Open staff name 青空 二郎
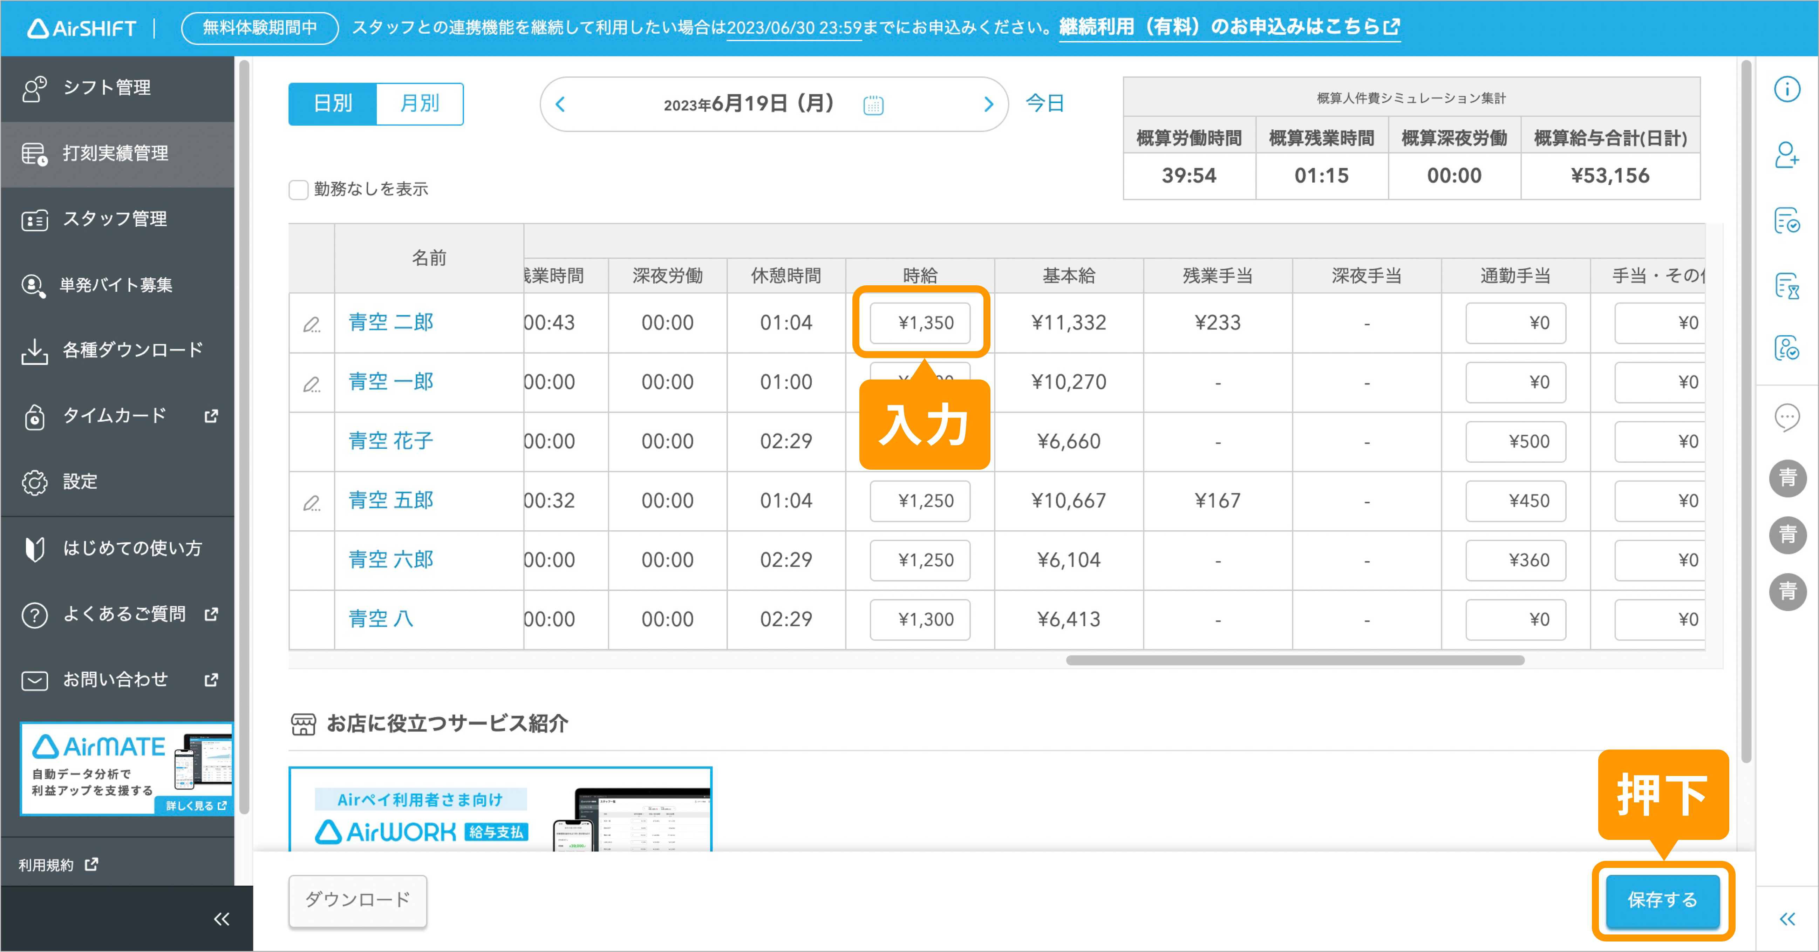 [x=390, y=323]
